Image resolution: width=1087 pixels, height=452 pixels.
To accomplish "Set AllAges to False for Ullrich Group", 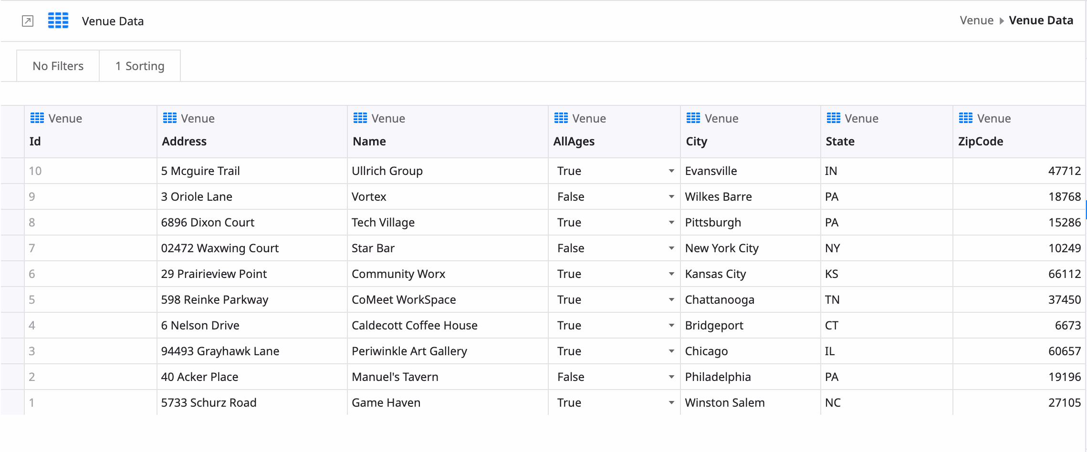I will pos(670,171).
